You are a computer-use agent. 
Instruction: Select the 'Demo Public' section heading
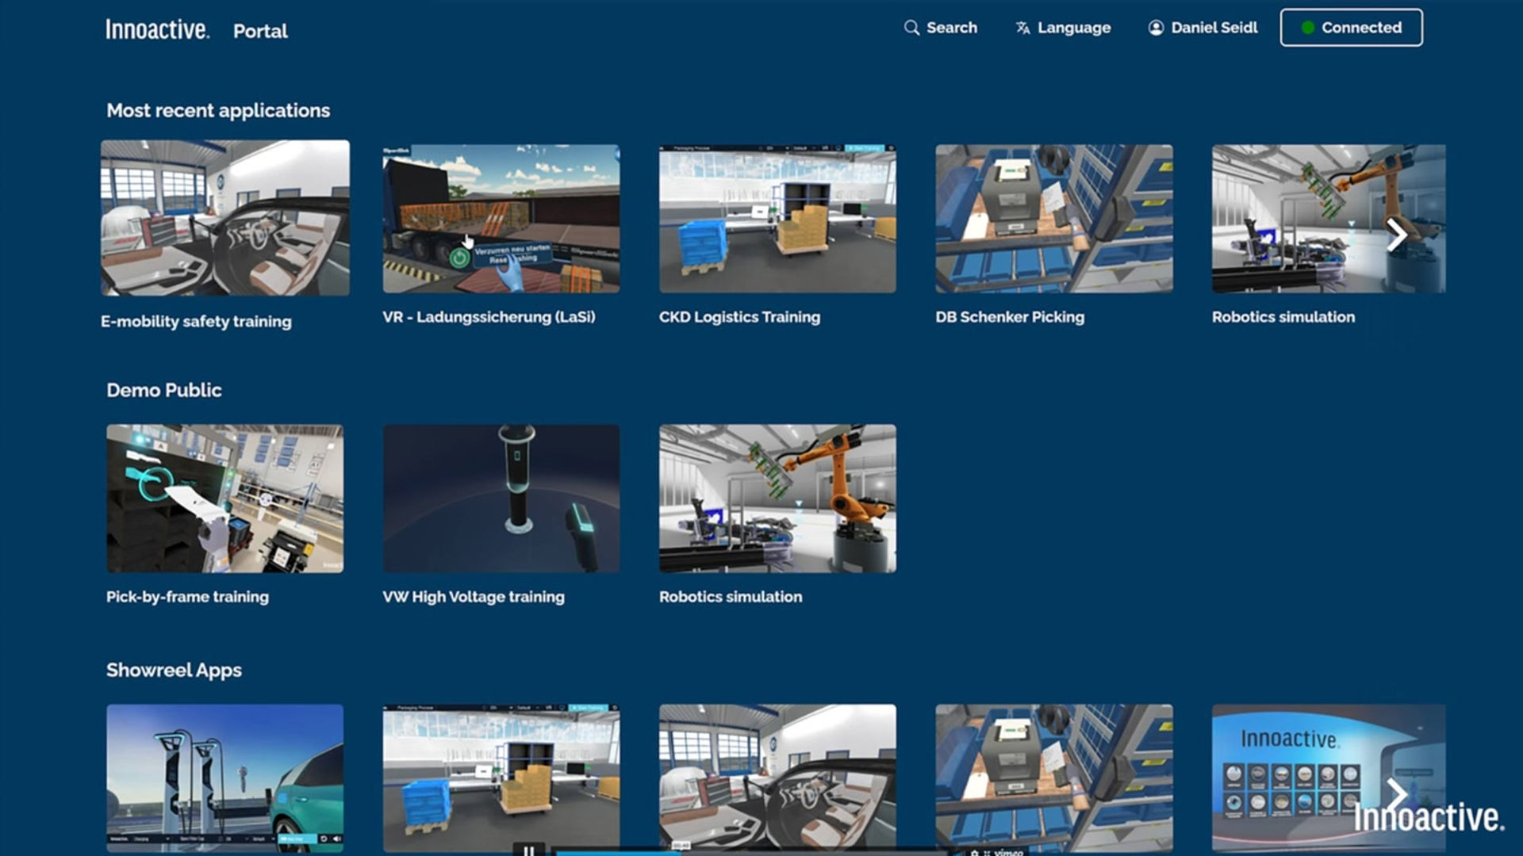[164, 390]
